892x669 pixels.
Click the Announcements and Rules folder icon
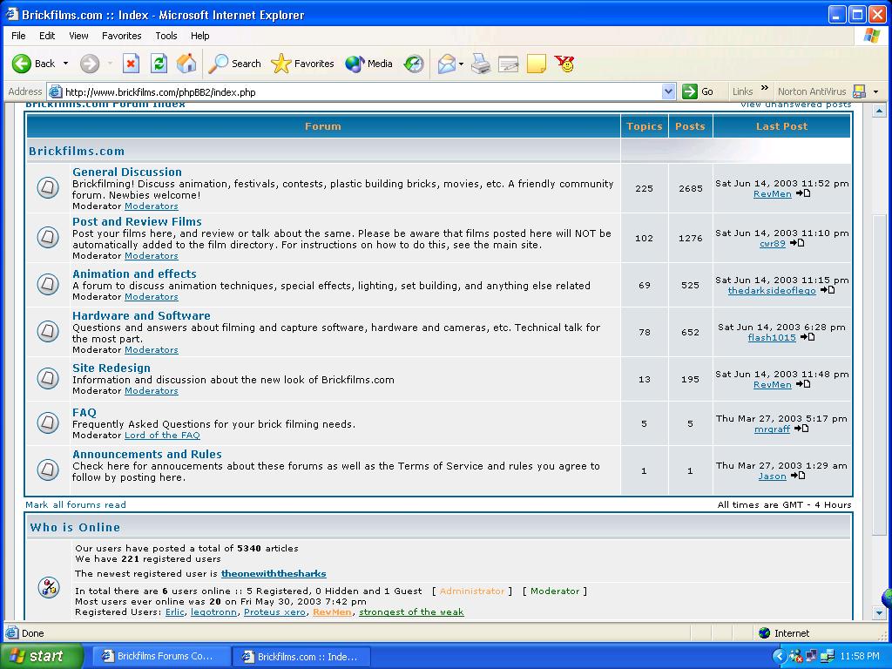coord(48,470)
